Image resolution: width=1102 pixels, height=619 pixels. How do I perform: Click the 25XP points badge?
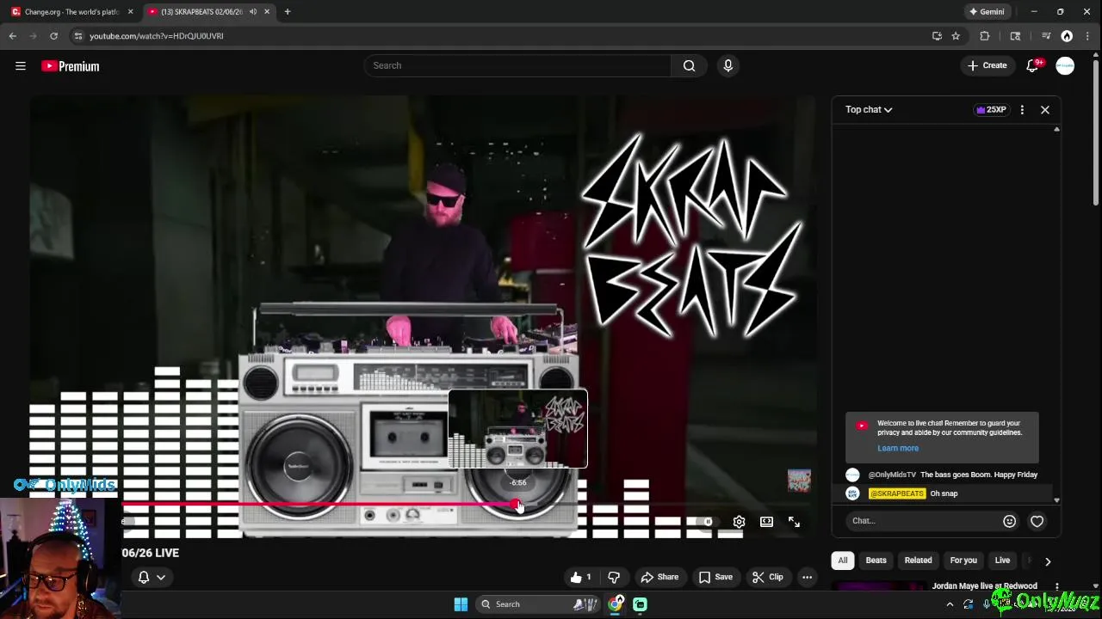991,109
